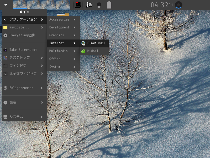Click the Claws Mail application icon
This screenshot has width=210, height=158.
coord(83,43)
